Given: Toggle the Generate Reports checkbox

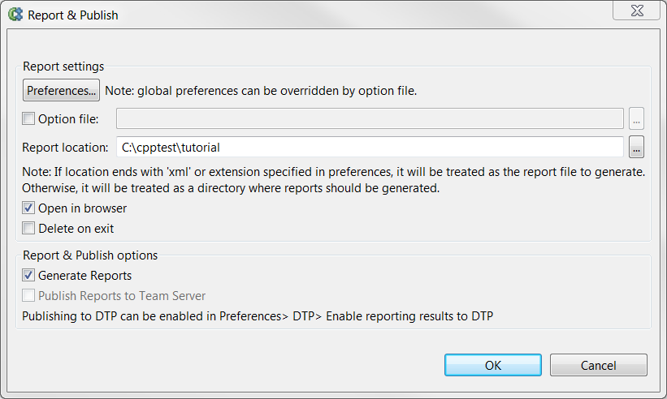Looking at the screenshot, I should coord(28,275).
